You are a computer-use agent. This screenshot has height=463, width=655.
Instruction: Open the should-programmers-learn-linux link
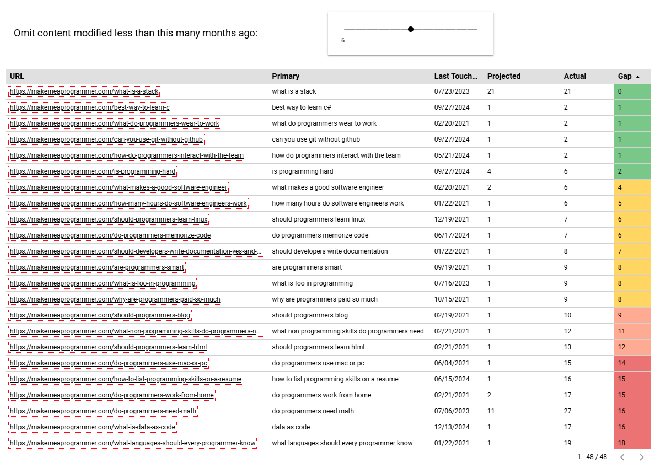(109, 219)
